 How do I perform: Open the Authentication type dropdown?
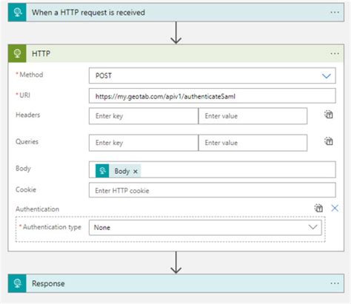click(x=205, y=227)
